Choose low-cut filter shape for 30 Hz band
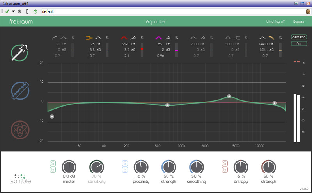This screenshot has width=312, height=193. [x=55, y=38]
